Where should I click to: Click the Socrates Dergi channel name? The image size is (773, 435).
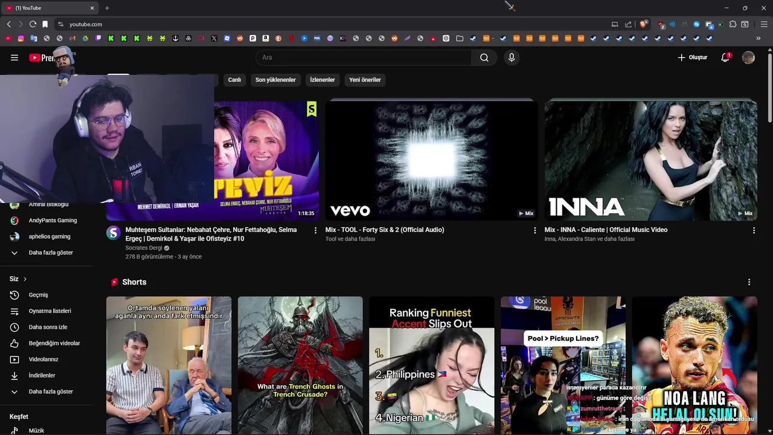[144, 248]
